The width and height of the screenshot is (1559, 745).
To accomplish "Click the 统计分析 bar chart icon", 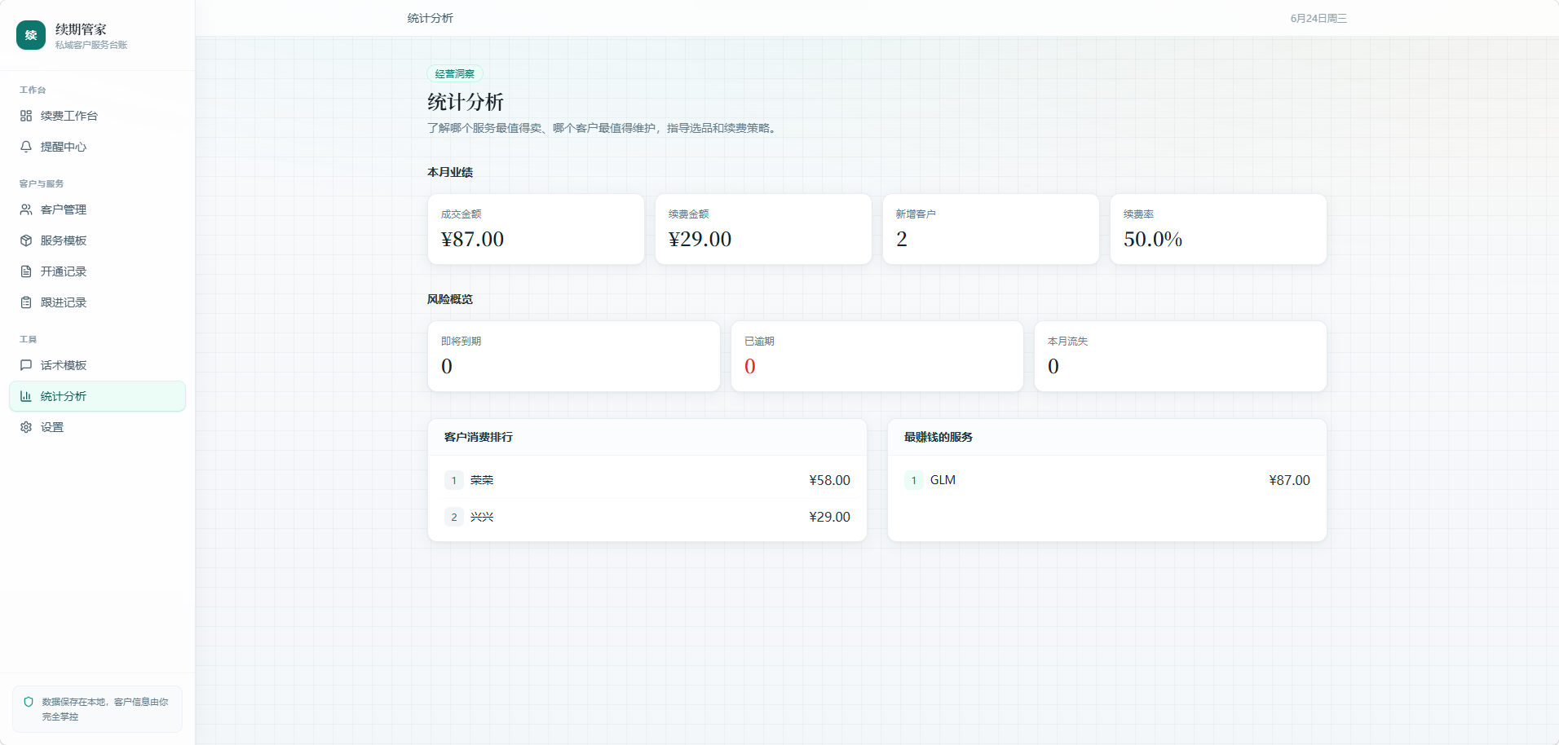I will click(x=26, y=396).
